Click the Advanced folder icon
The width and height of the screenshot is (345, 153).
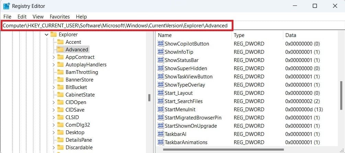[x=60, y=49]
